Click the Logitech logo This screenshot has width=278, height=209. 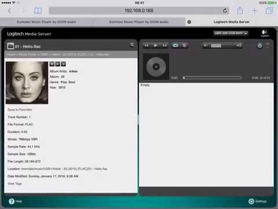[265, 33]
